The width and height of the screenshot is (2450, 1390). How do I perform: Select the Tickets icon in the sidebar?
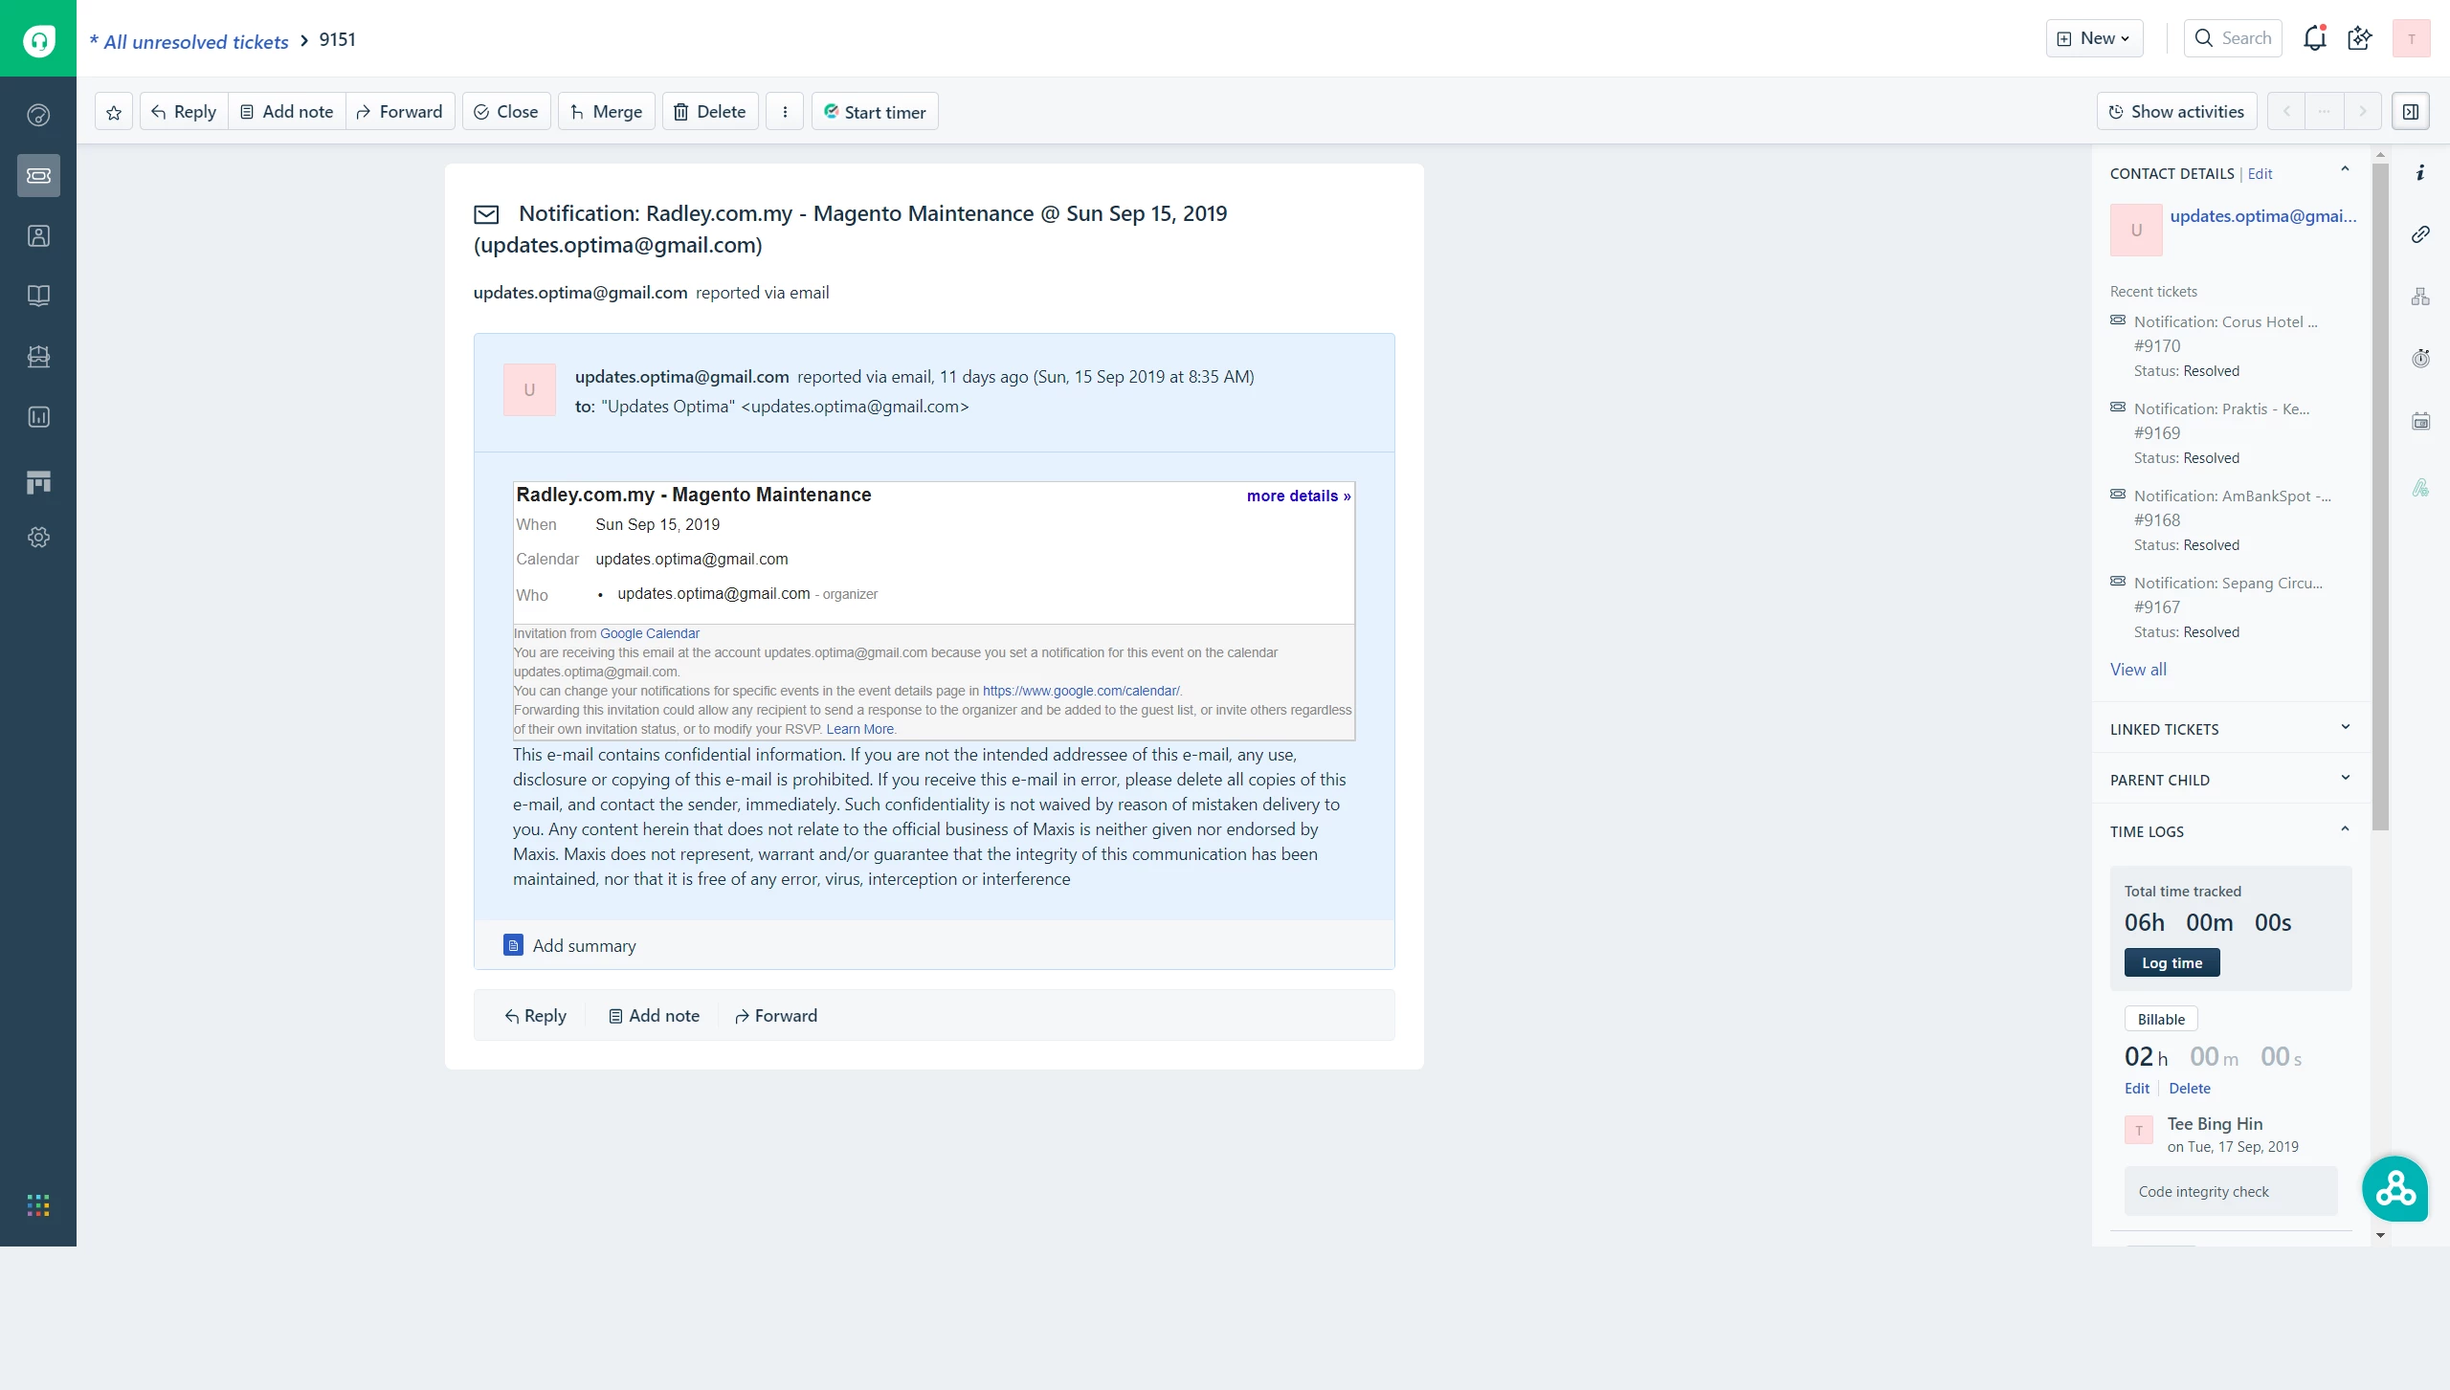[x=38, y=176]
